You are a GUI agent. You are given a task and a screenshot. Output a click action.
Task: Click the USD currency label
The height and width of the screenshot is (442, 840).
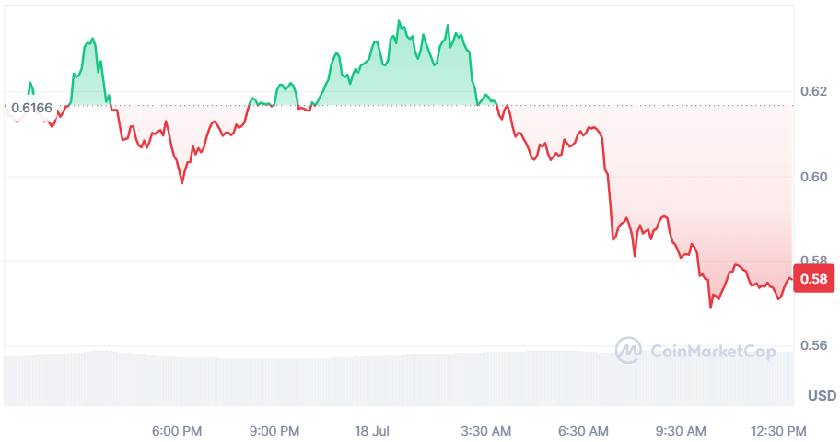tap(822, 395)
